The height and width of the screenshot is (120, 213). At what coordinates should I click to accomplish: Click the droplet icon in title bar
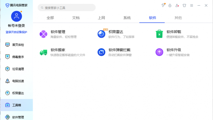(x=170, y=6)
